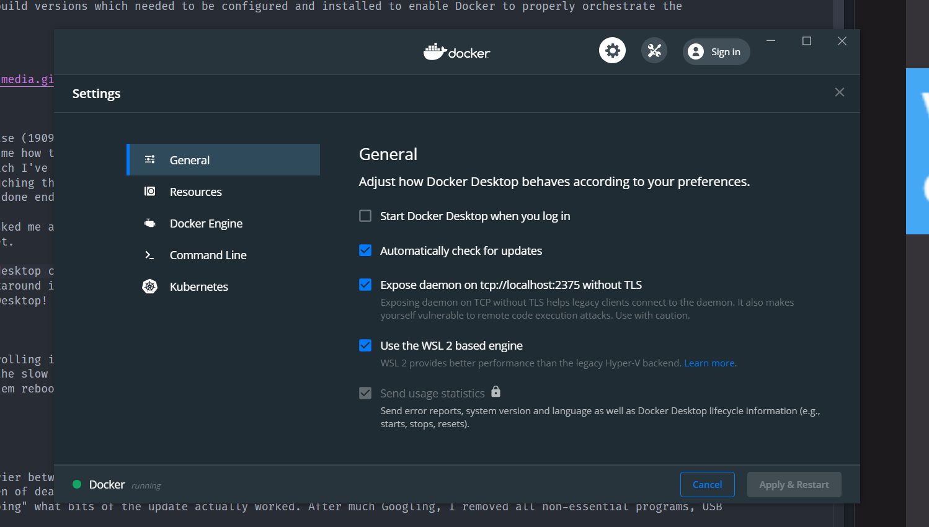Click the Settings heading text
The image size is (929, 527).
pos(96,94)
